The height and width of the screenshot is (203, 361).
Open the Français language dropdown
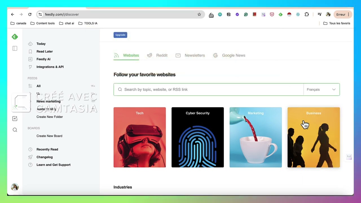click(322, 89)
